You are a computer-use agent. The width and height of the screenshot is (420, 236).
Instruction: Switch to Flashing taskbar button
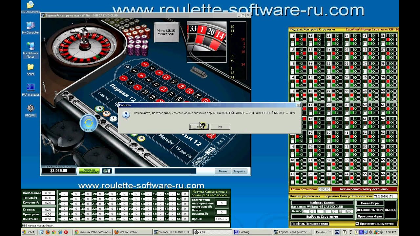click(x=252, y=232)
